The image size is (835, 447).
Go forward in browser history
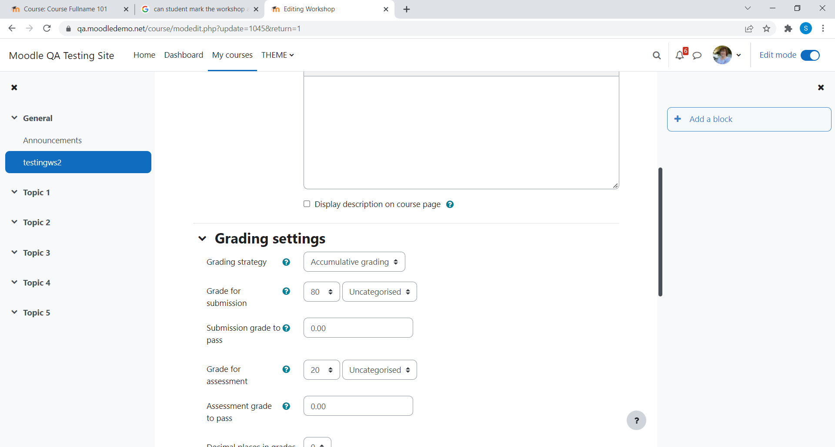tap(29, 28)
